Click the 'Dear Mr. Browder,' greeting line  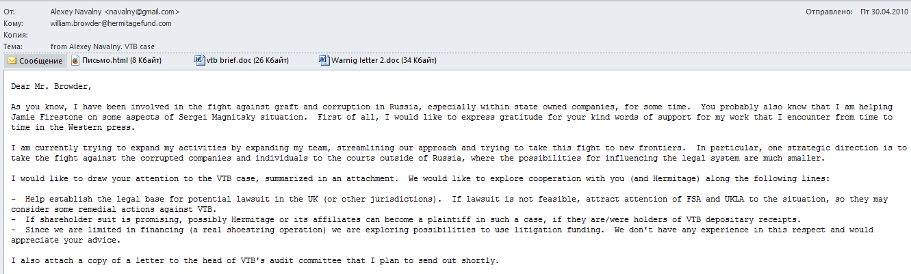point(51,85)
